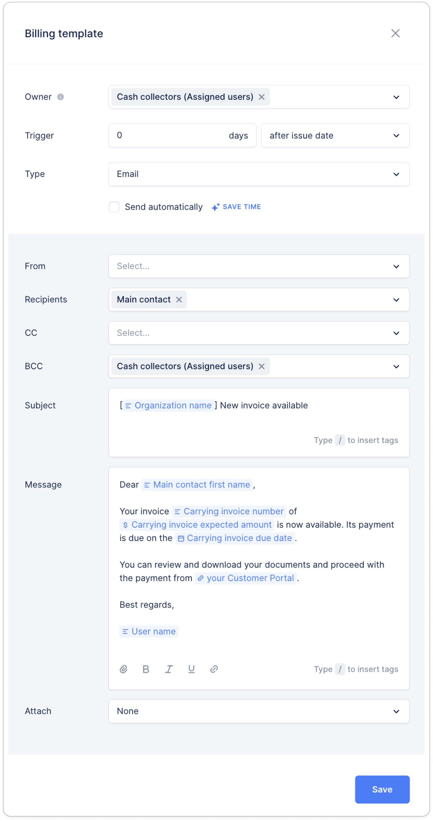Expand the Attach dropdown set to None
The image size is (433, 821).
[x=258, y=711]
